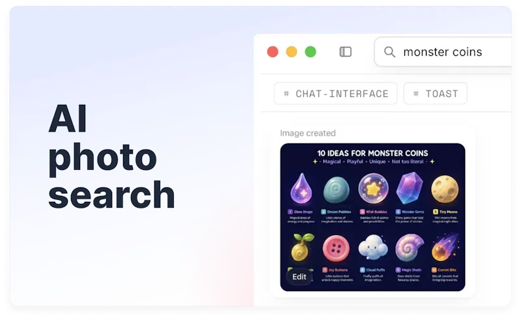Toggle the sidebar panel icon
The image size is (521, 319).
[x=345, y=52]
